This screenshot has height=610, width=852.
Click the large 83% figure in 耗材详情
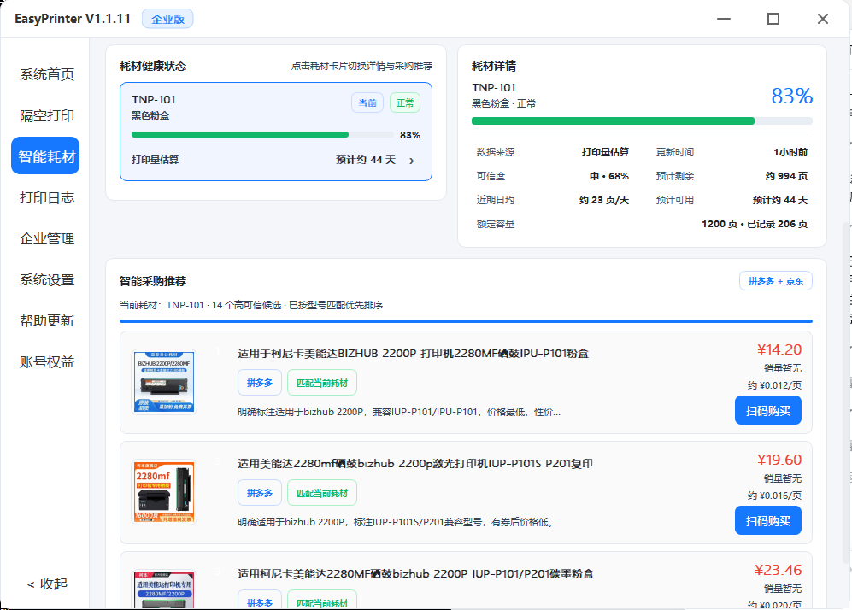pos(791,97)
